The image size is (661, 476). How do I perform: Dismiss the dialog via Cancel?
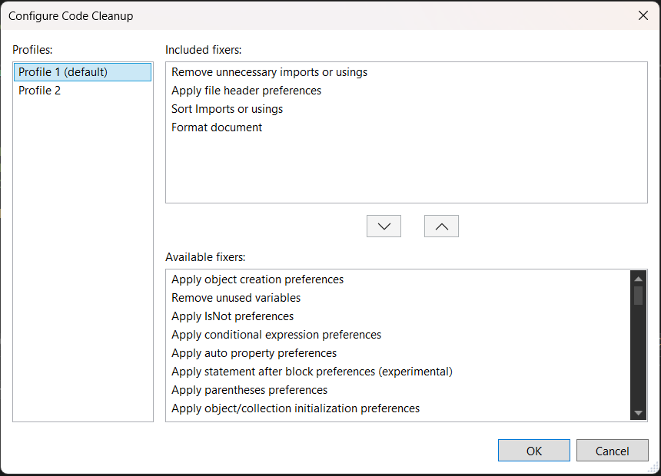612,451
